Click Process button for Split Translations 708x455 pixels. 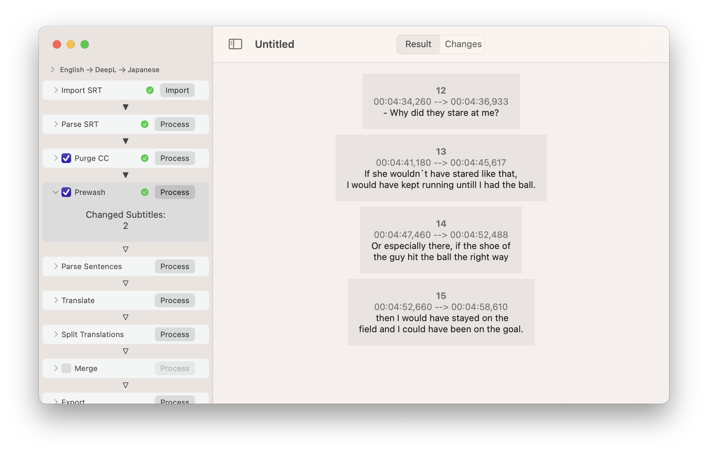coord(175,334)
